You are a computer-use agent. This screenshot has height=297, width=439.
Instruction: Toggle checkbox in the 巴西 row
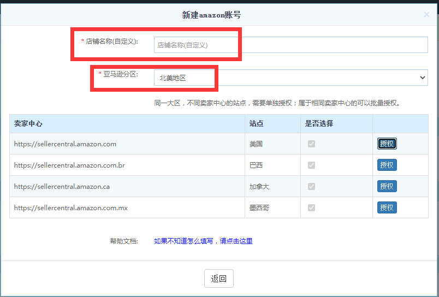click(x=311, y=165)
